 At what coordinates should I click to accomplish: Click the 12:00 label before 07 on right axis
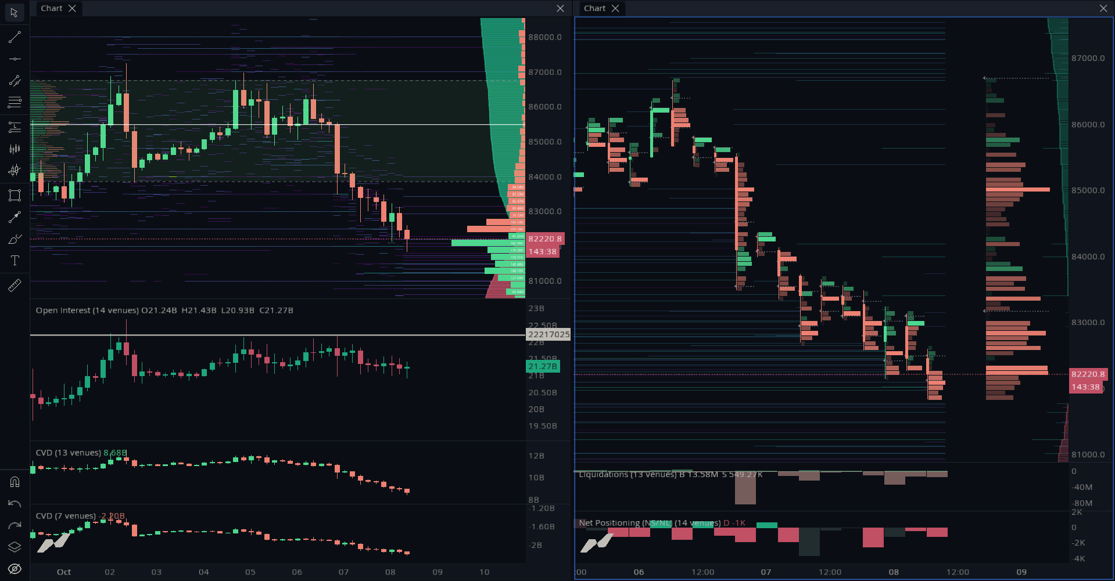tap(702, 572)
